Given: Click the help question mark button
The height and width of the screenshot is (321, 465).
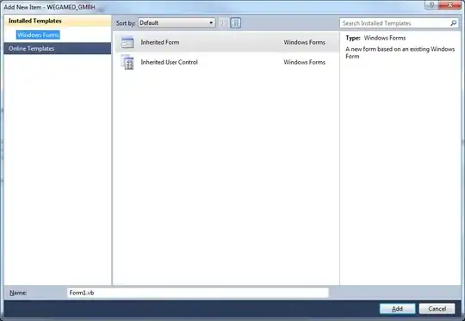Looking at the screenshot, I should 431,5.
